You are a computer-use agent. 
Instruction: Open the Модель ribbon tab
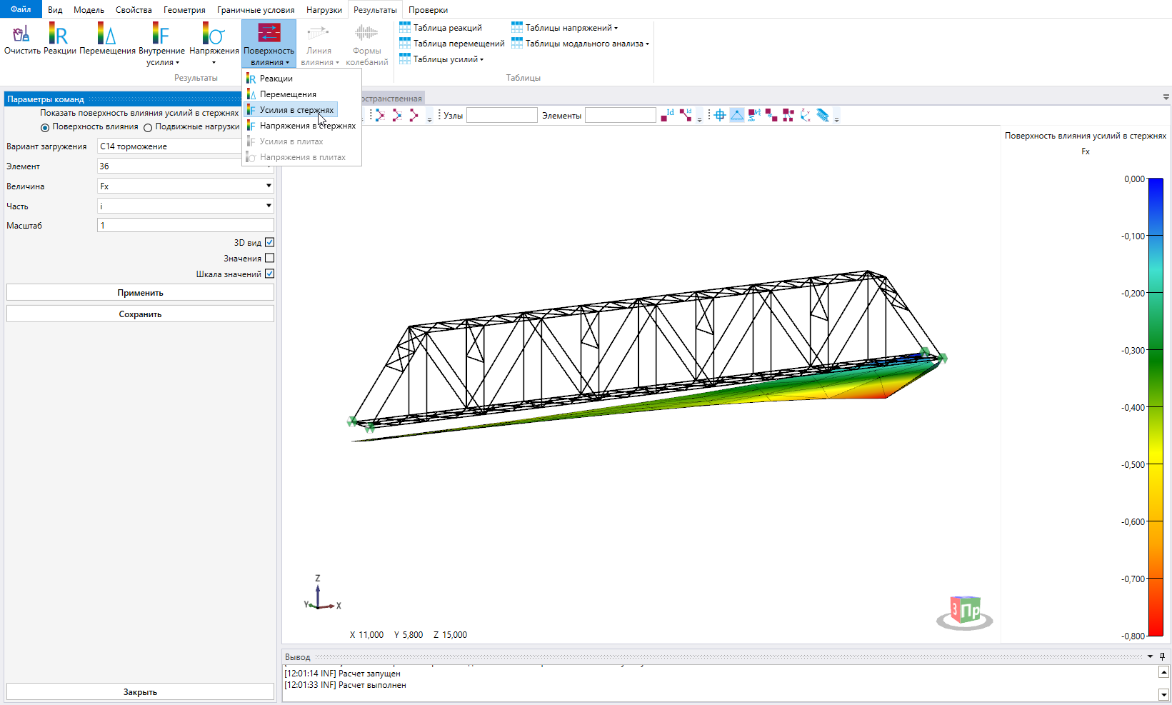point(89,10)
